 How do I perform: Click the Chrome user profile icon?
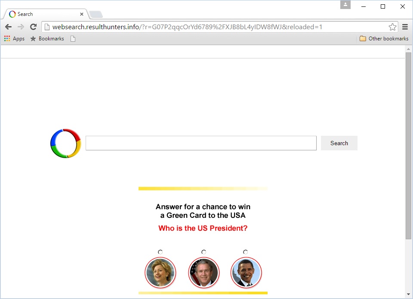click(345, 4)
